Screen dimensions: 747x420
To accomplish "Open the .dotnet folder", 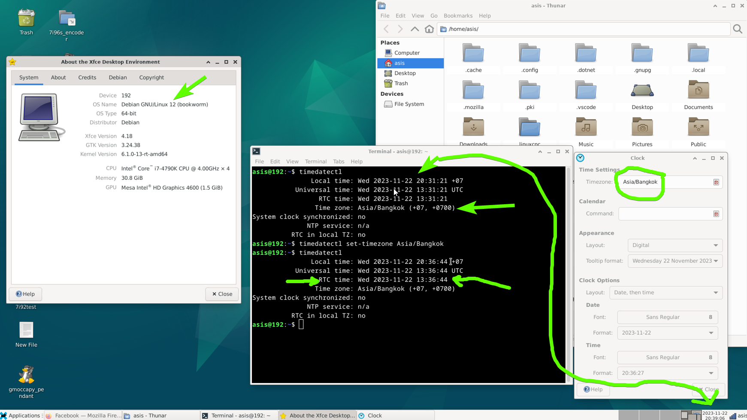I will [586, 58].
